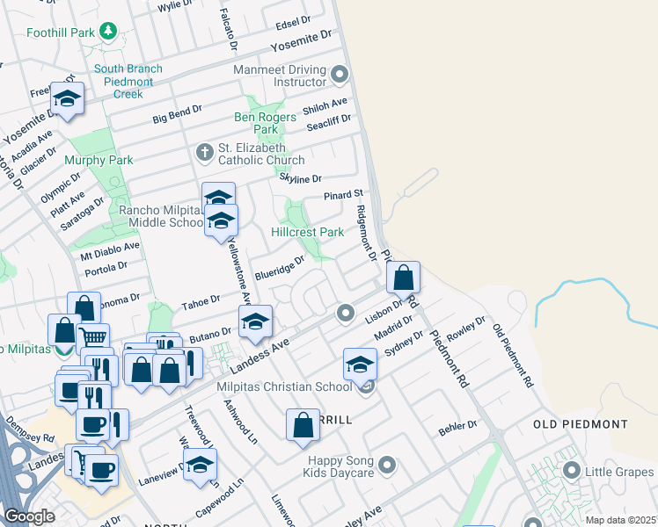This screenshot has height=527, width=658.
Task: Click the Falcato Dr street label
Action: pos(229,29)
